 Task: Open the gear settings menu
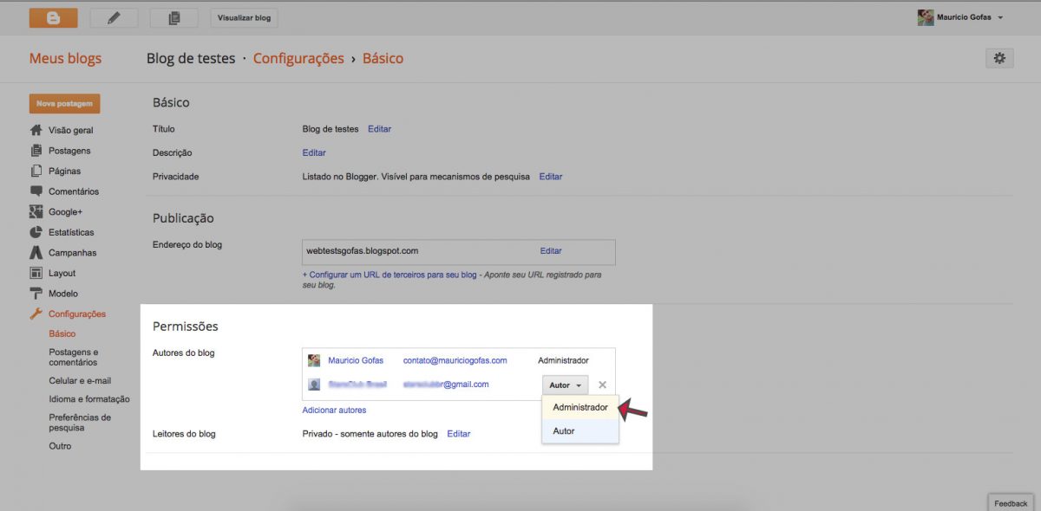999,58
